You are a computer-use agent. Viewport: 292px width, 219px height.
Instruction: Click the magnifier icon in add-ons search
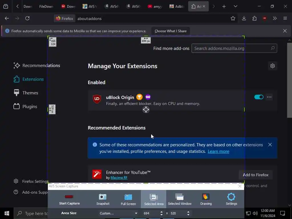pos(273,48)
